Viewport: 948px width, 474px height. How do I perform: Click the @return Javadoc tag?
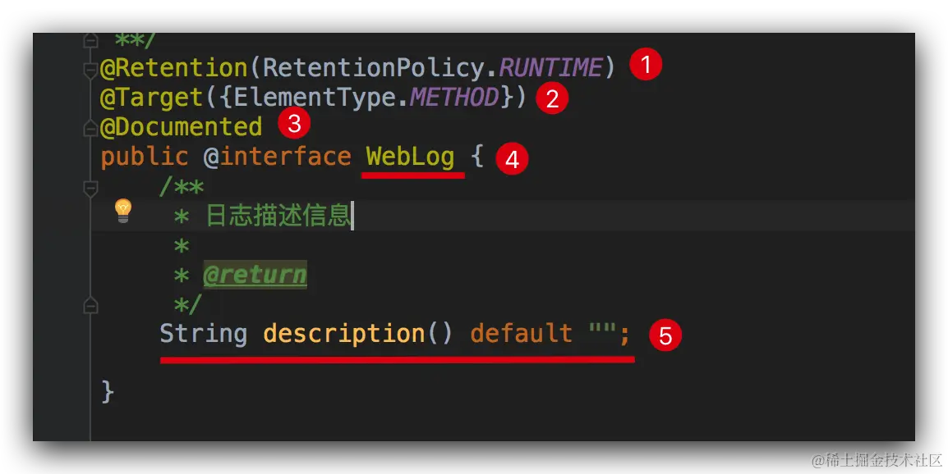(x=255, y=275)
